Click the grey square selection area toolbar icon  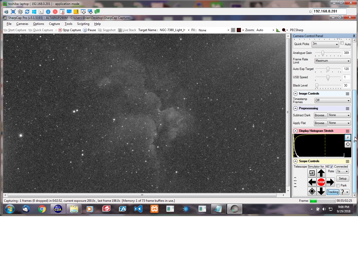[x=233, y=30]
